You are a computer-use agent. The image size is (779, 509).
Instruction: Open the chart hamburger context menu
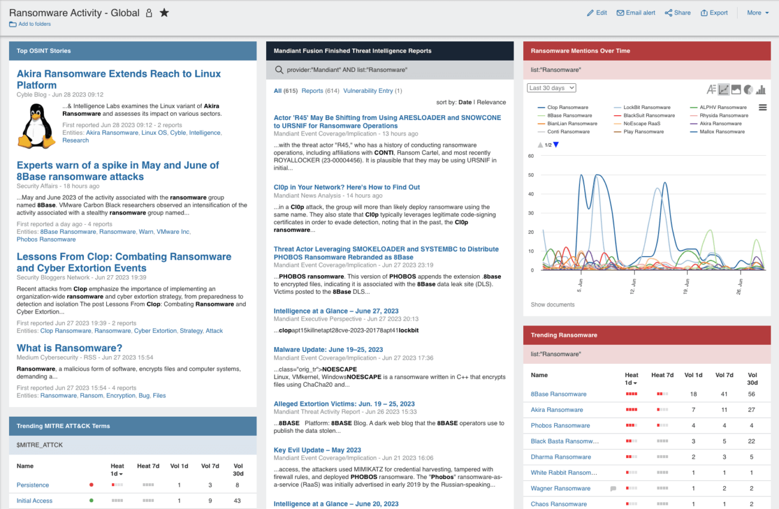[763, 107]
